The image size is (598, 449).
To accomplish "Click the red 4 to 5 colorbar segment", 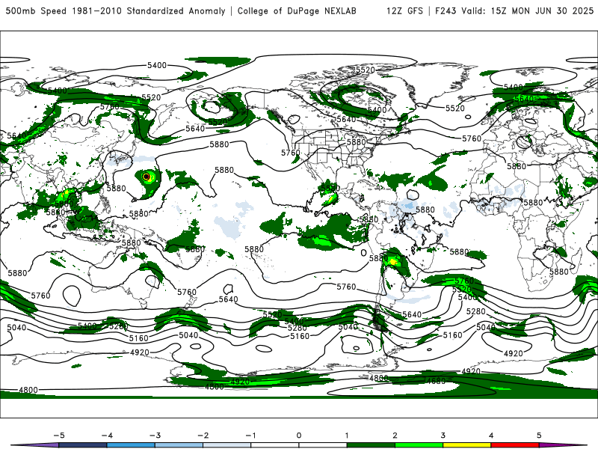I will [515, 445].
